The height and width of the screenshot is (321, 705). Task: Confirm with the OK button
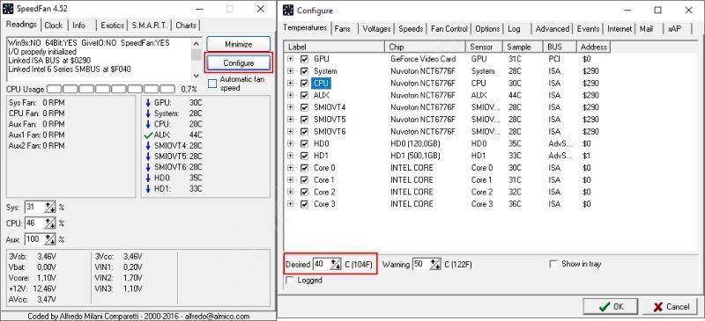pyautogui.click(x=610, y=307)
